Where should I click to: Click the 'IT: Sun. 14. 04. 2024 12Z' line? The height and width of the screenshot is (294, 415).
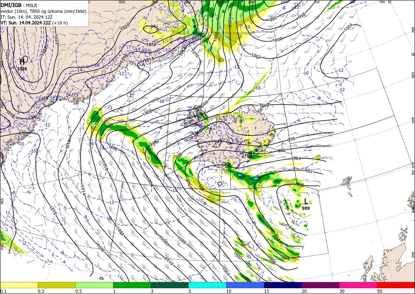pos(26,17)
